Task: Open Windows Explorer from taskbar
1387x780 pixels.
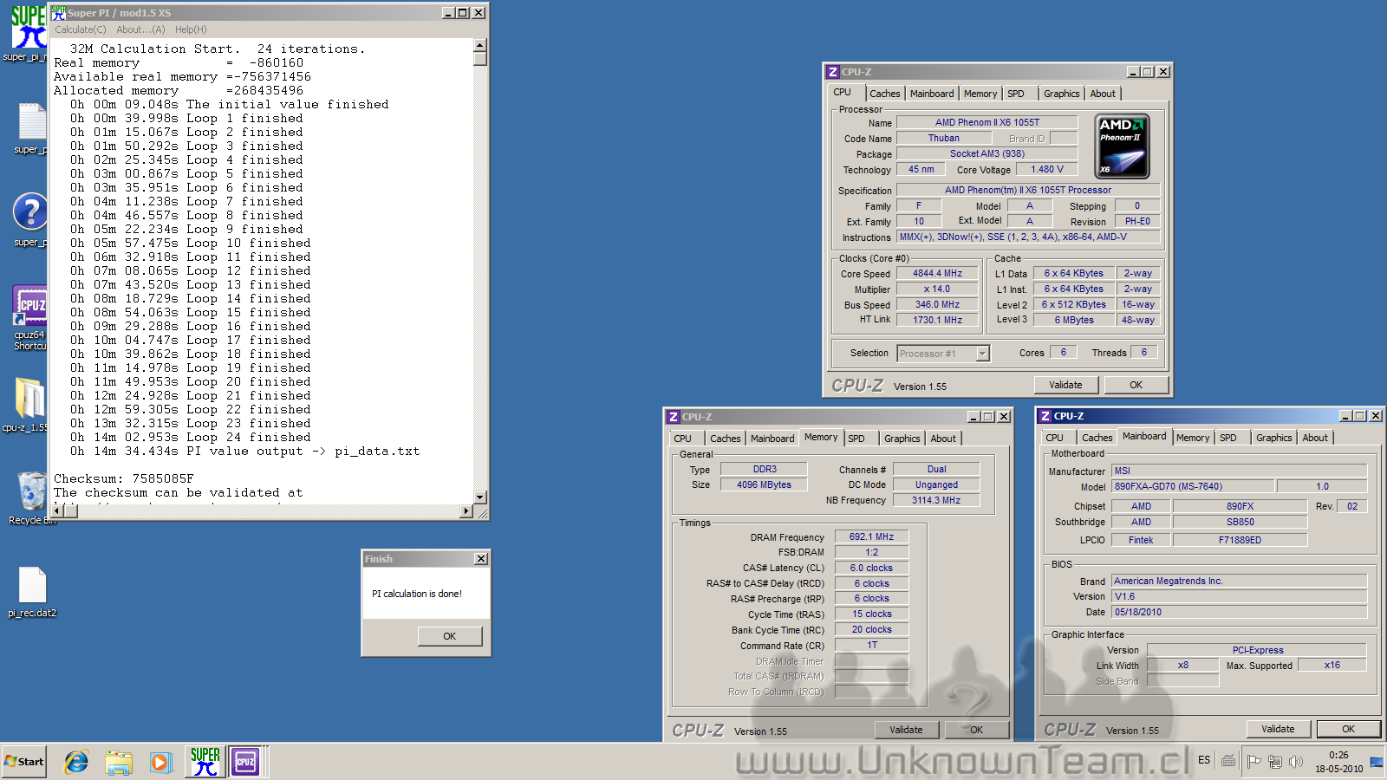Action: coord(119,762)
